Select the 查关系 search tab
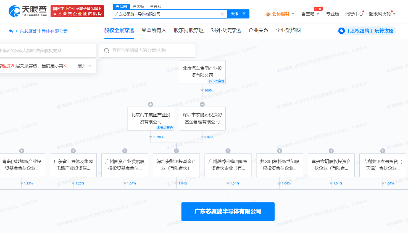The height and width of the screenshot is (233, 408). pos(155,6)
